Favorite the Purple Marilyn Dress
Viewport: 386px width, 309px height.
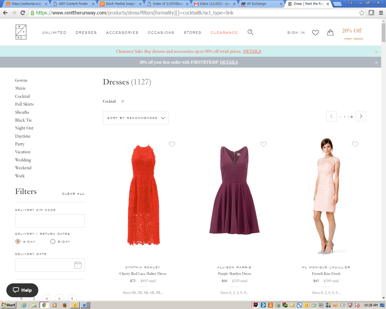coord(264,144)
